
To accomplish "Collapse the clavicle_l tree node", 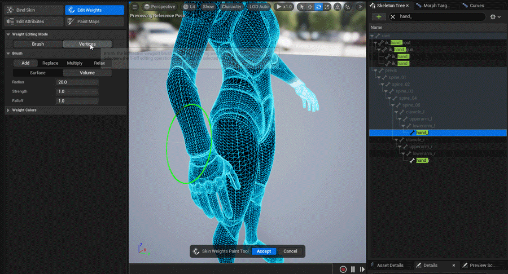I will tap(396, 112).
